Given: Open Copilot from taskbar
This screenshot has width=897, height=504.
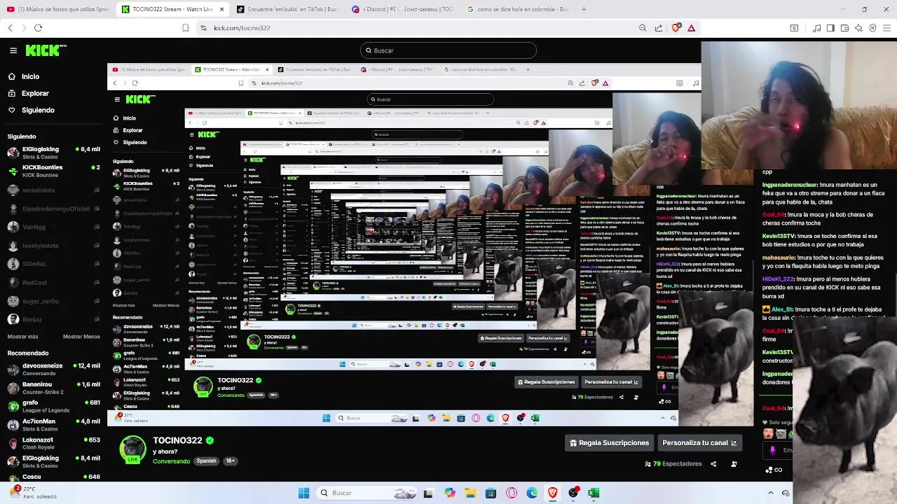Looking at the screenshot, I should tap(450, 493).
